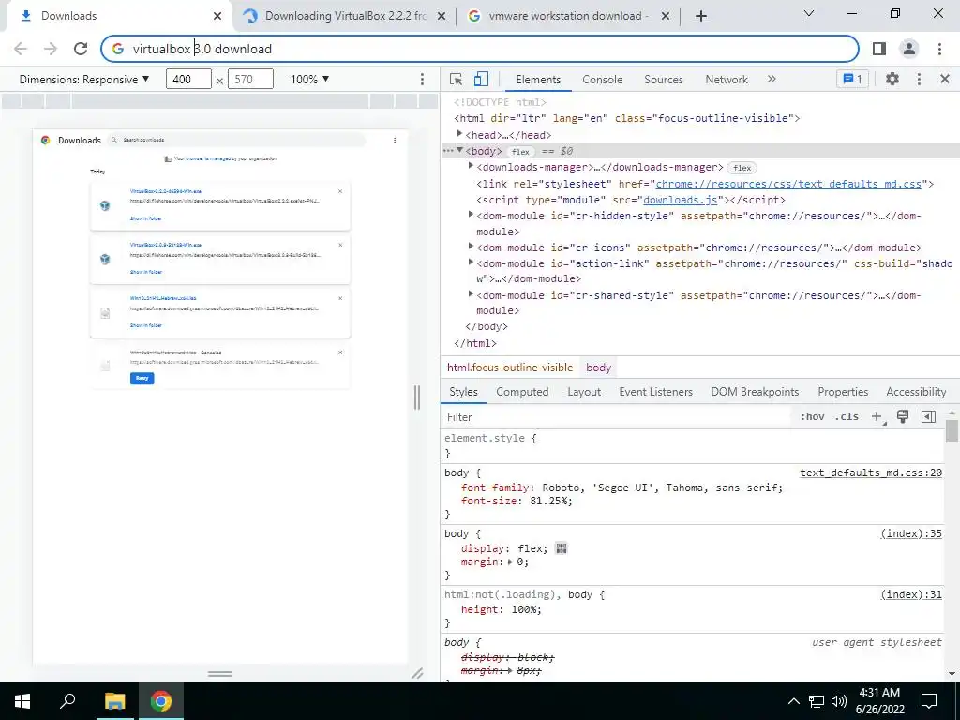Open the Dimensions: Responsive dropdown
The image size is (960, 720).
coord(83,79)
